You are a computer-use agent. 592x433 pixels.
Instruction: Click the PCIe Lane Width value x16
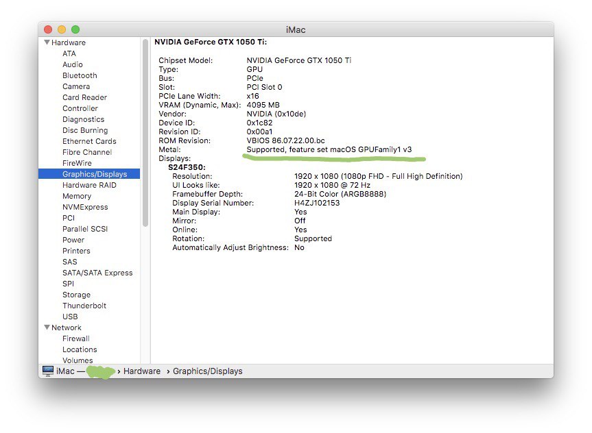(252, 96)
